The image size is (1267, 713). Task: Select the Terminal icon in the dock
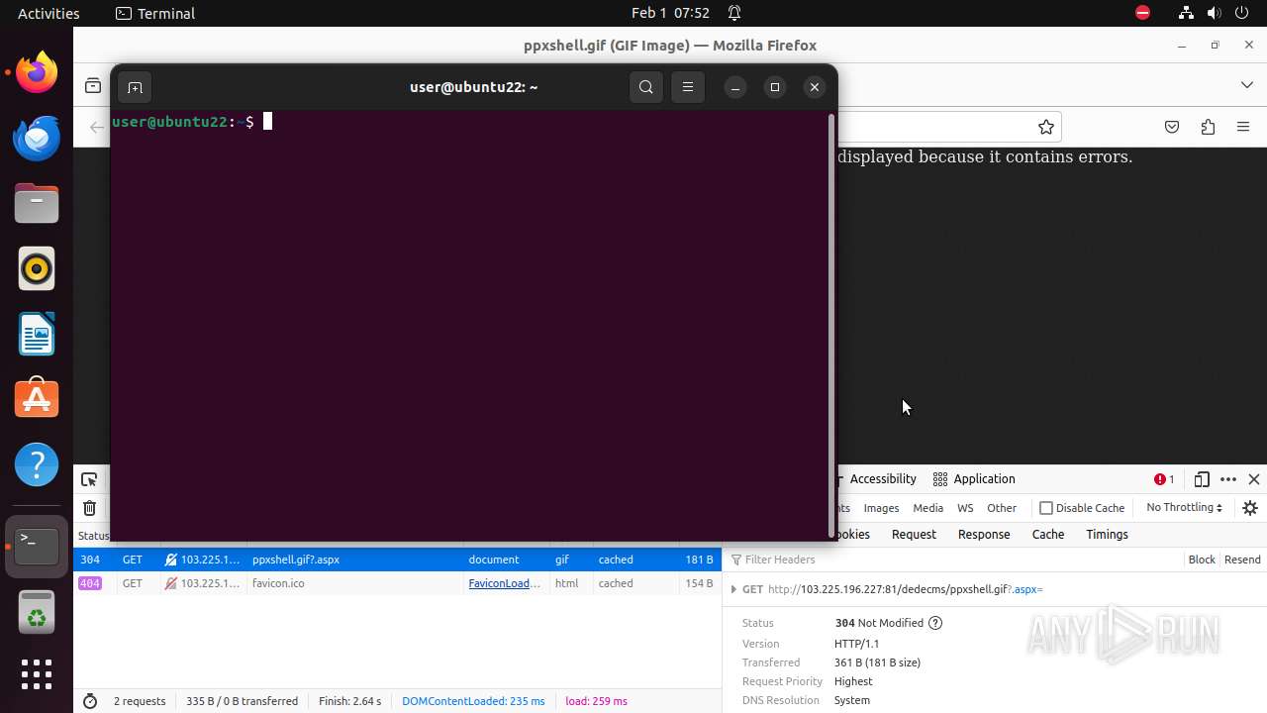(37, 546)
